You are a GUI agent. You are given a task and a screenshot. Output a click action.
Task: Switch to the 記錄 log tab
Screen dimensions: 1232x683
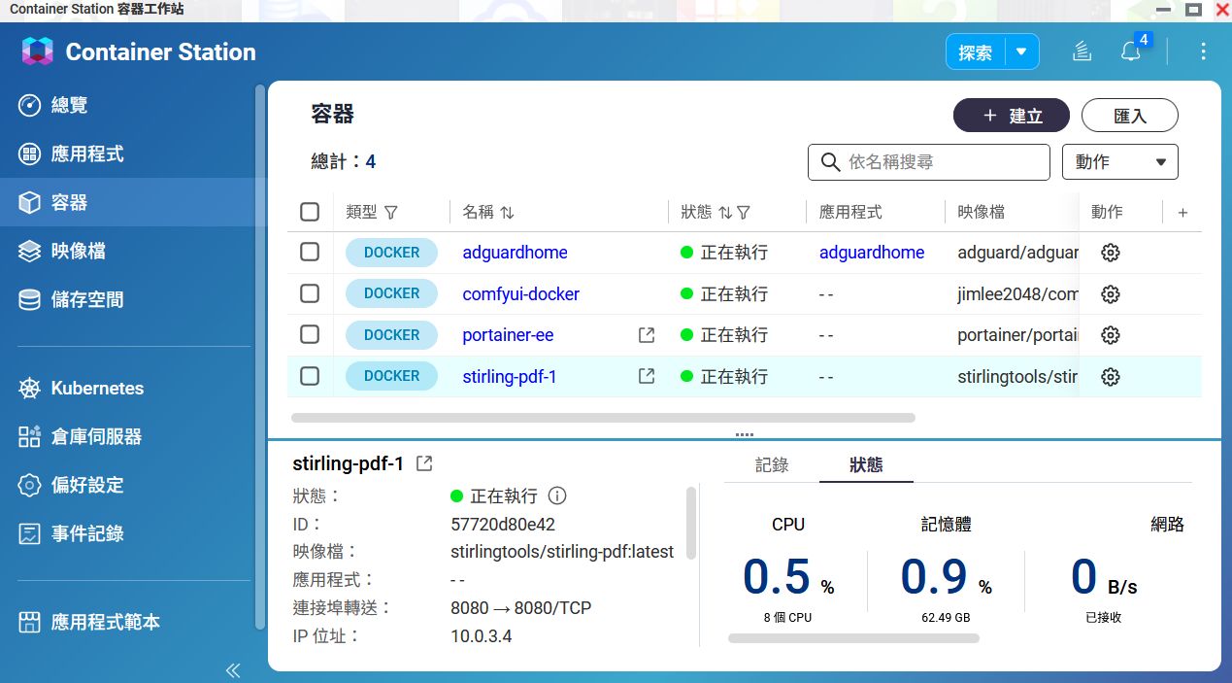(x=772, y=465)
